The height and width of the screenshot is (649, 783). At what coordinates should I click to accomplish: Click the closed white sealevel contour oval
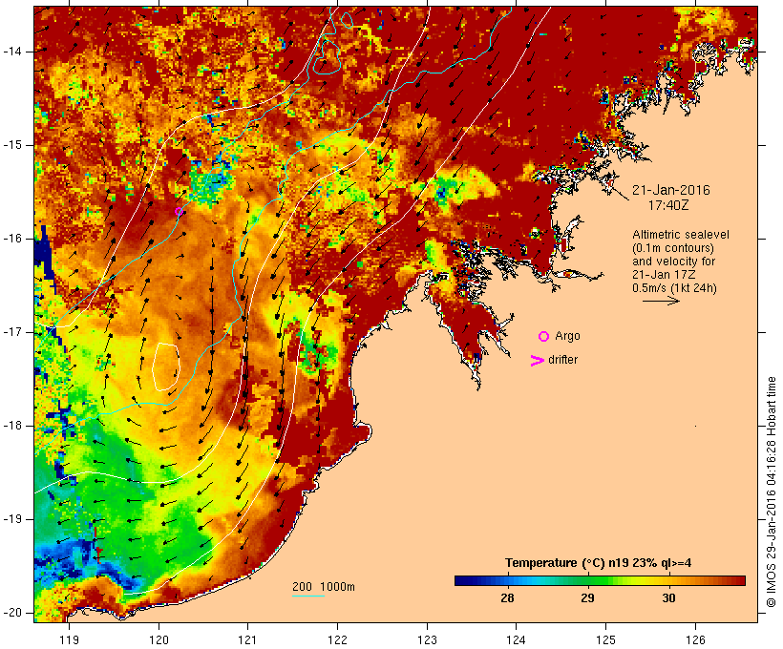(x=166, y=366)
